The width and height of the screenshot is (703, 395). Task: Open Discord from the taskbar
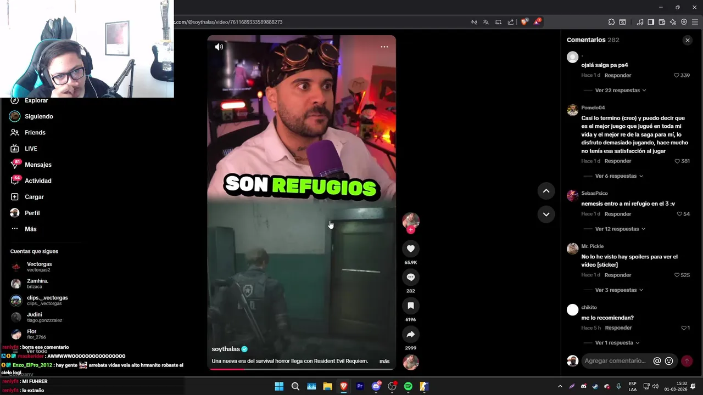(x=376, y=386)
